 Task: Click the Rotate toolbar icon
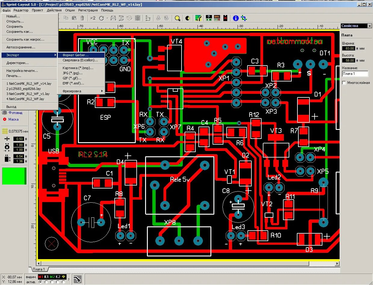click(101, 18)
